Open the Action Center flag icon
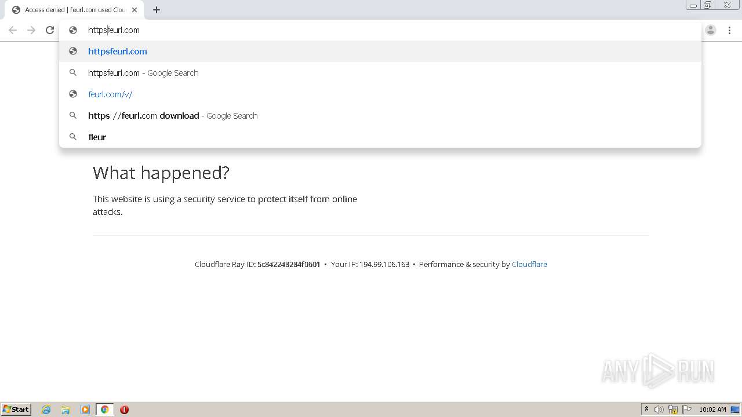The height and width of the screenshot is (417, 742). coord(687,409)
